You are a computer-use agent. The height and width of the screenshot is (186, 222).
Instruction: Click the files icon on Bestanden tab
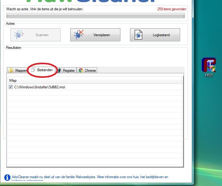click(x=33, y=70)
